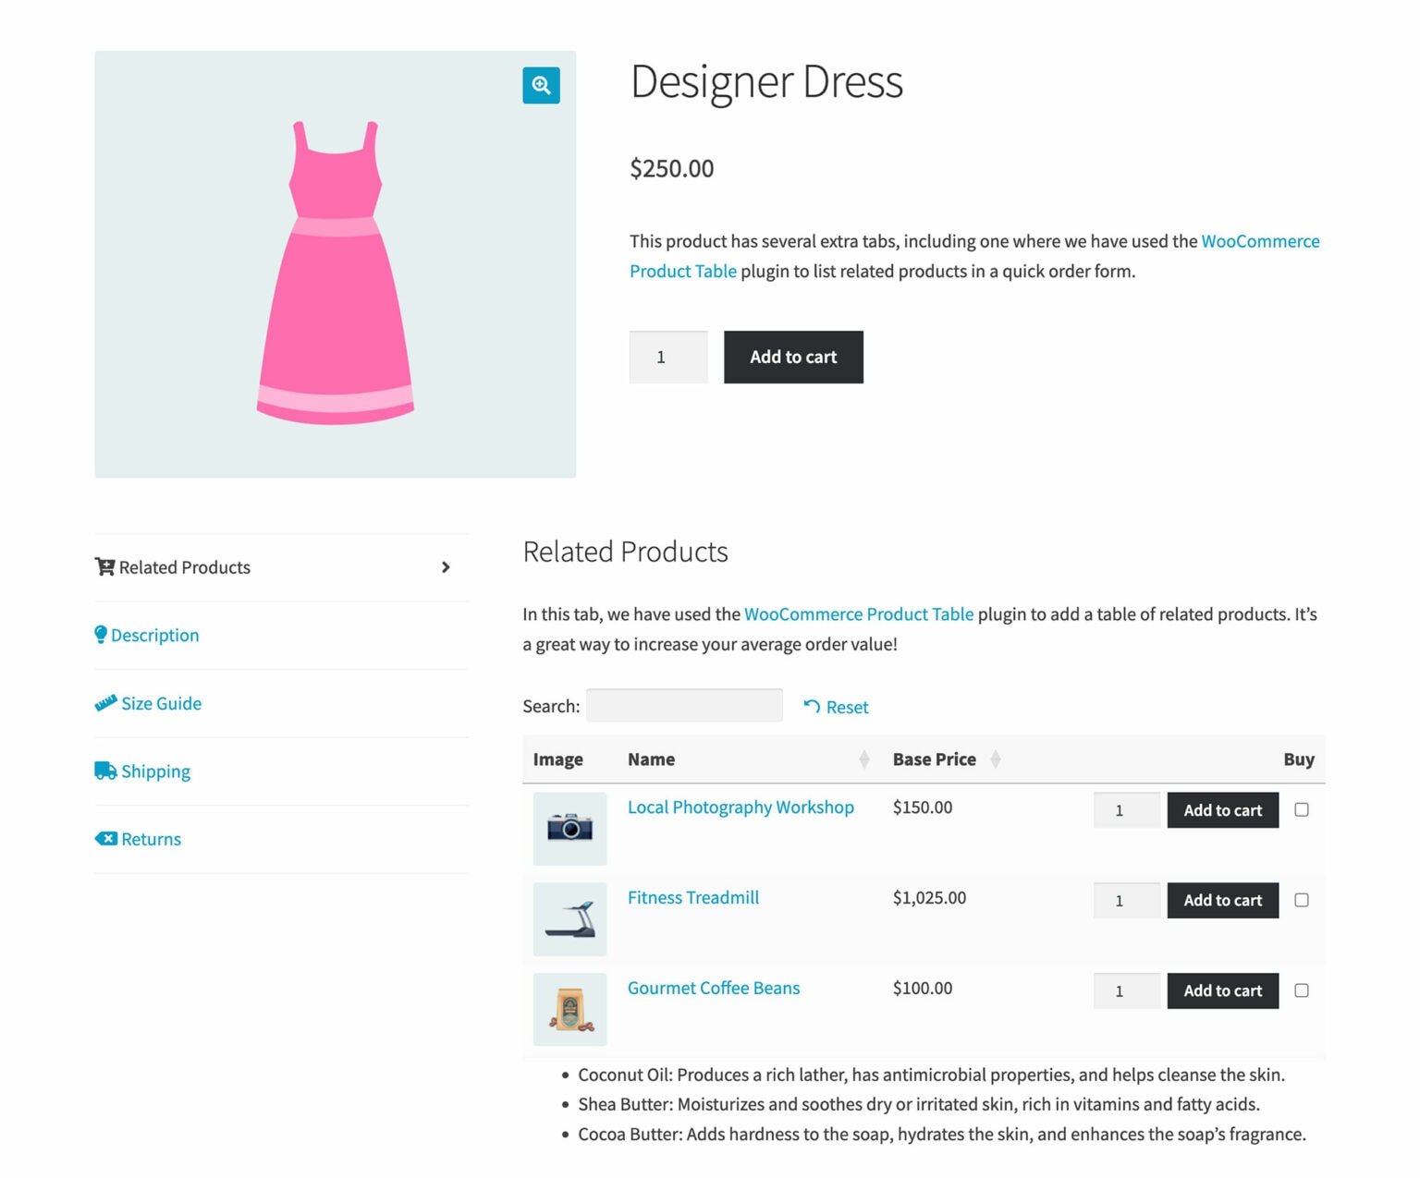1420x1178 pixels.
Task: Click the WooCommerce Product Table link
Action: (859, 613)
